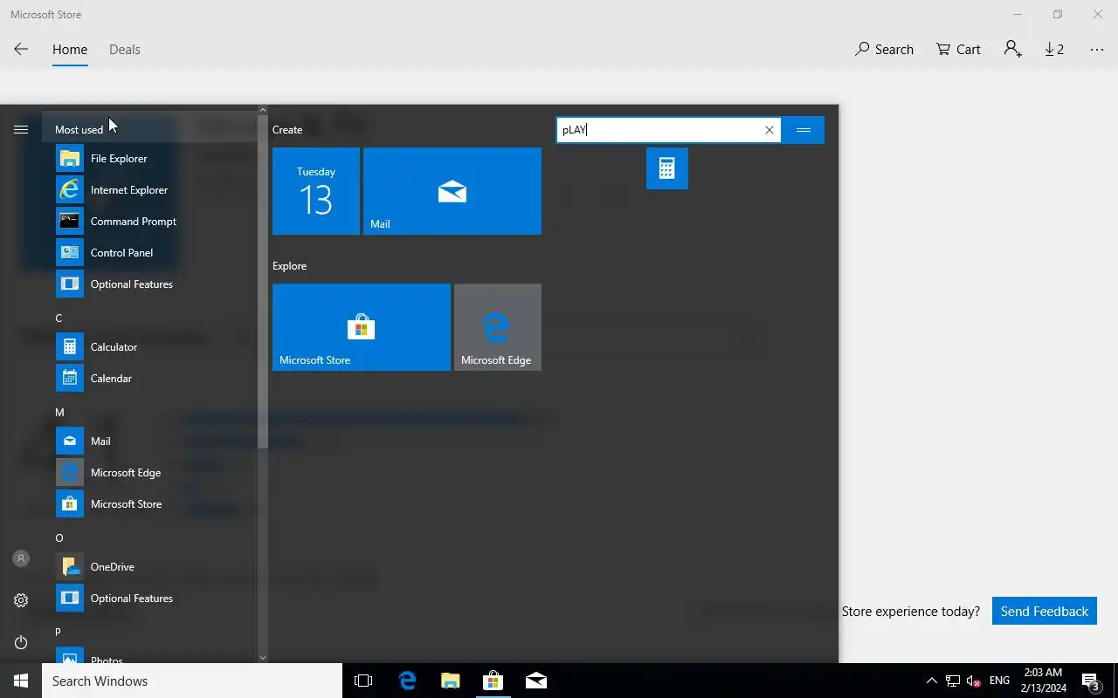Click Send Feedback button in Store
1118x698 pixels.
pyautogui.click(x=1045, y=611)
